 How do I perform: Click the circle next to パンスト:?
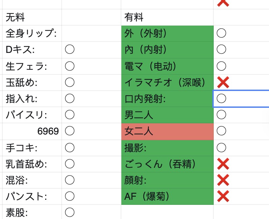(x=70, y=196)
